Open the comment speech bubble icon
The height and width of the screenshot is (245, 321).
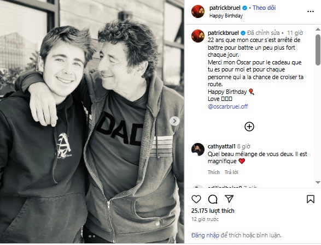tap(213, 199)
